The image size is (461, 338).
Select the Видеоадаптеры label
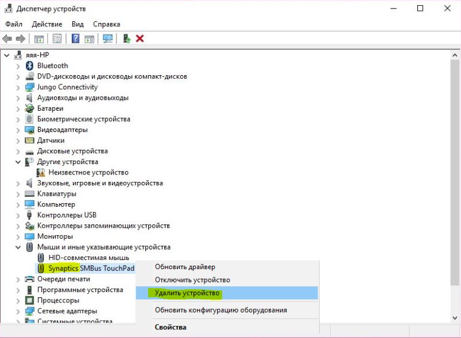tap(63, 130)
